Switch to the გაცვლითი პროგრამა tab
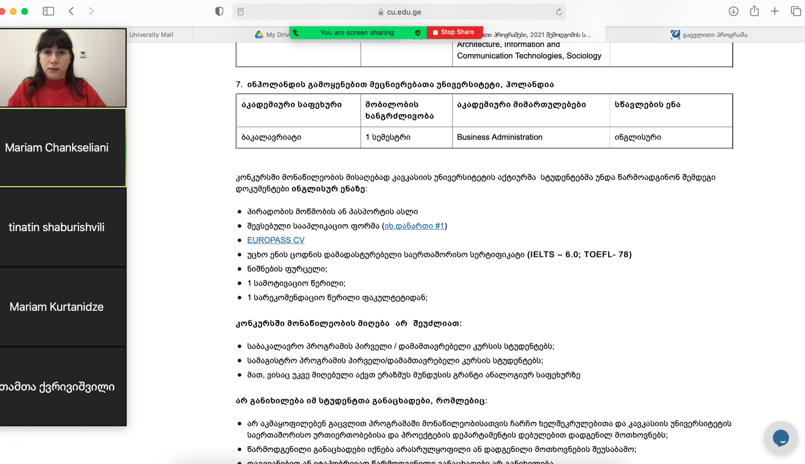The height and width of the screenshot is (464, 805). [705, 35]
